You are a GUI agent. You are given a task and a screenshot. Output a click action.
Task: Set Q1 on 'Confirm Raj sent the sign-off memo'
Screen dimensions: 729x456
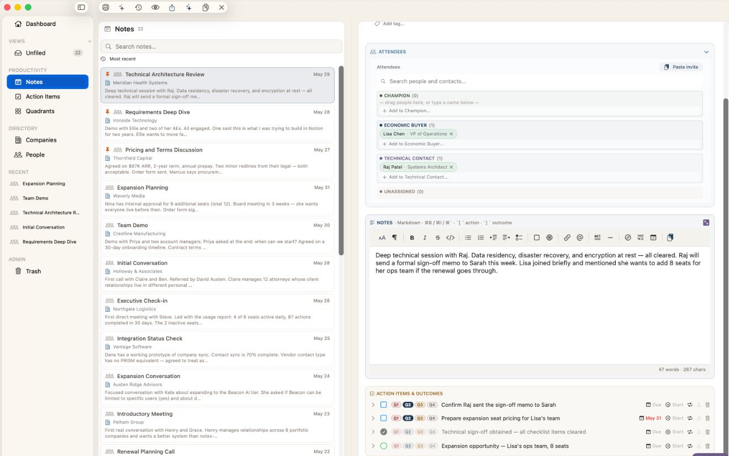[x=396, y=405]
